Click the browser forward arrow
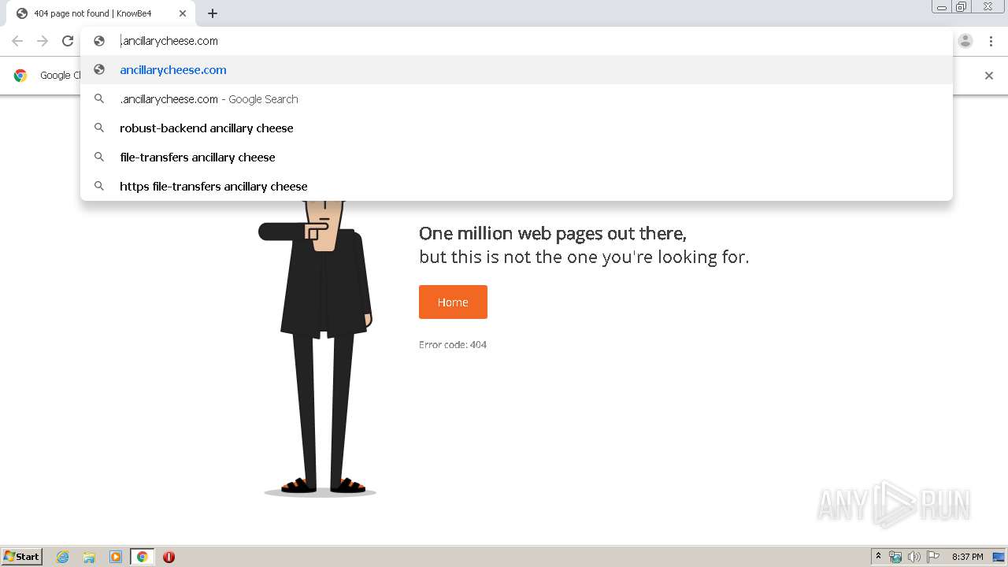The height and width of the screenshot is (567, 1008). (43, 41)
